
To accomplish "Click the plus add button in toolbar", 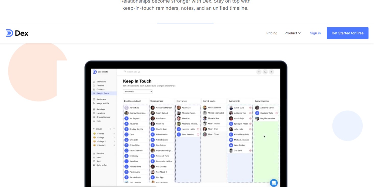I will [259, 72].
